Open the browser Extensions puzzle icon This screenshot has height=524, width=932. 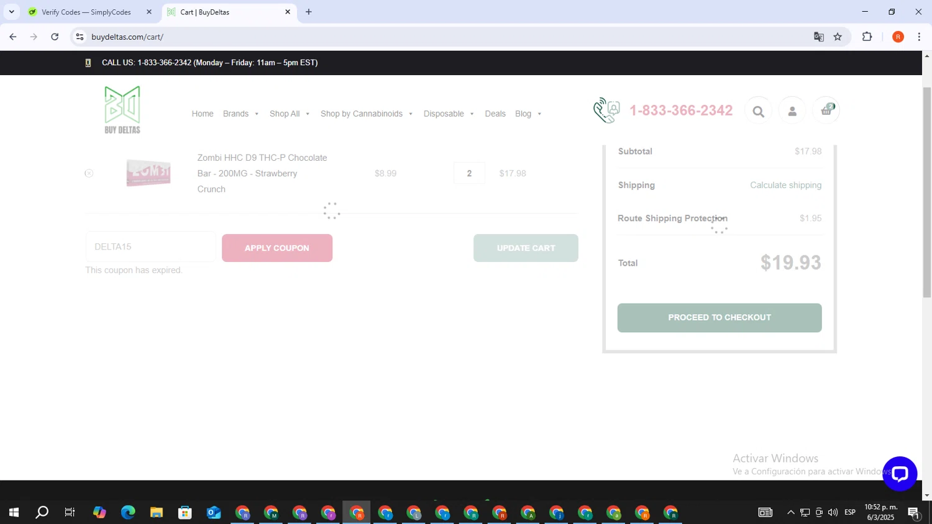[x=867, y=37]
